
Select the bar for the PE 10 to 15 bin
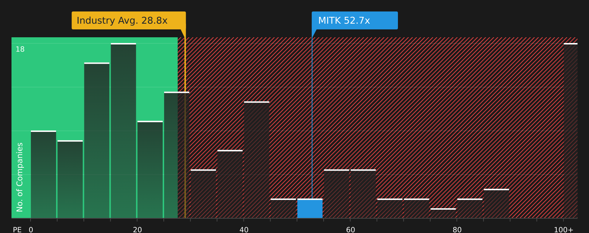click(97, 141)
